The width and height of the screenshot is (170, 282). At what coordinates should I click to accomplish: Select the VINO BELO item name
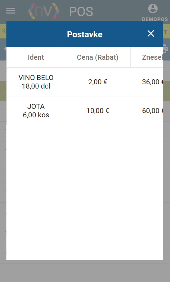pyautogui.click(x=36, y=78)
